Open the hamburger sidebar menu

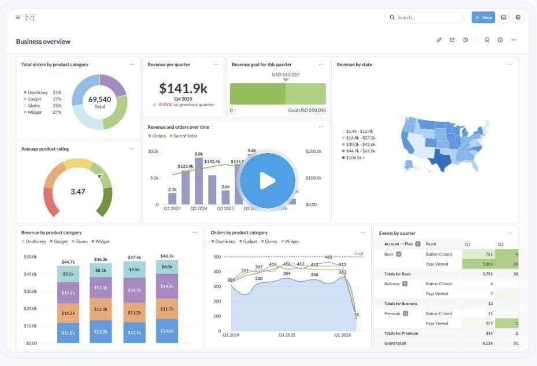(18, 17)
